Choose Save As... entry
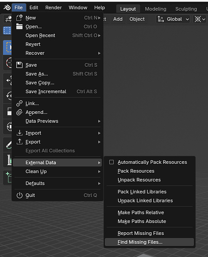Viewport: 208px width, 257px height. 58,74
